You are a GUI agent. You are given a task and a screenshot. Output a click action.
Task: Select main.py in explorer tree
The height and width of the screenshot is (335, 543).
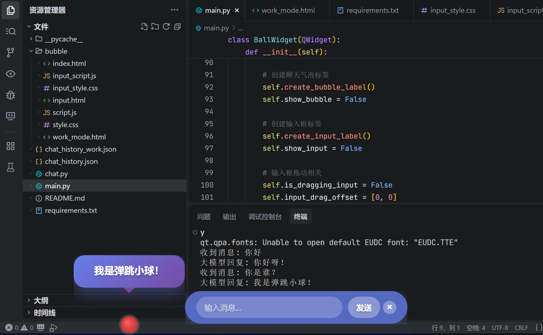[104, 186]
